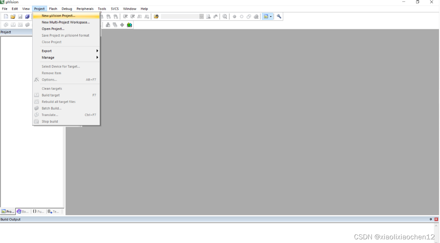Open Options menu entry with Alt+F7 shortcut
This screenshot has height=243, width=440.
(66, 80)
